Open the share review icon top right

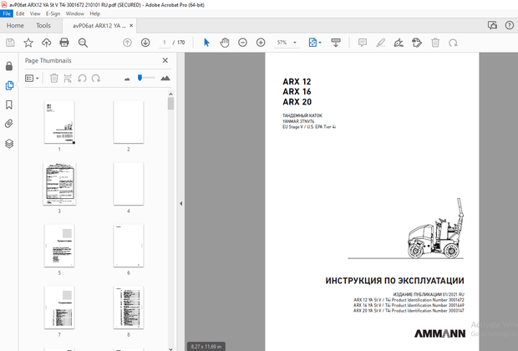(492, 25)
